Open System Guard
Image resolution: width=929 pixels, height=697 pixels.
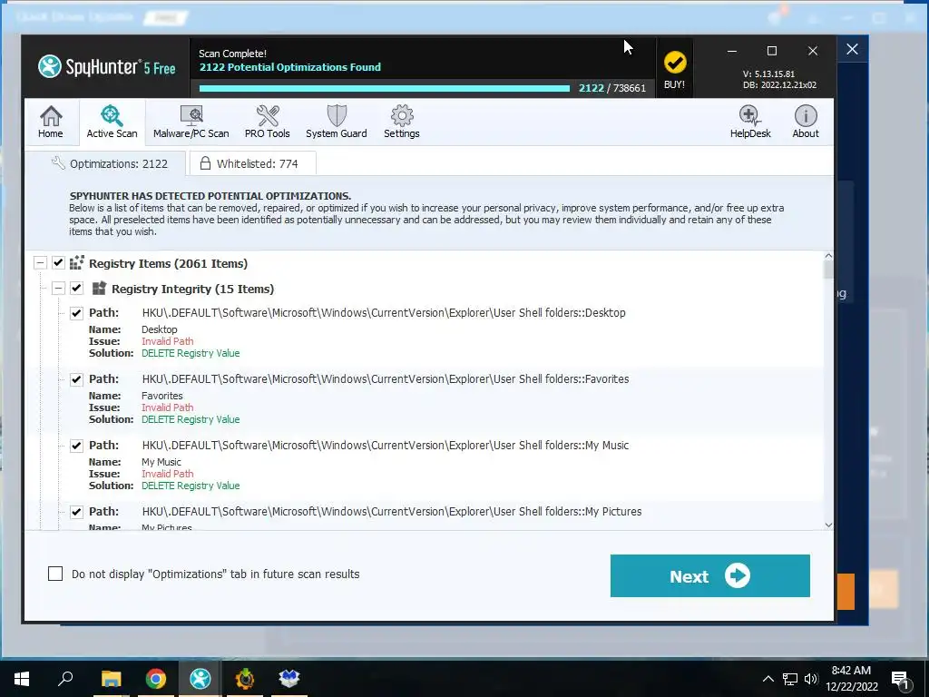pos(336,123)
